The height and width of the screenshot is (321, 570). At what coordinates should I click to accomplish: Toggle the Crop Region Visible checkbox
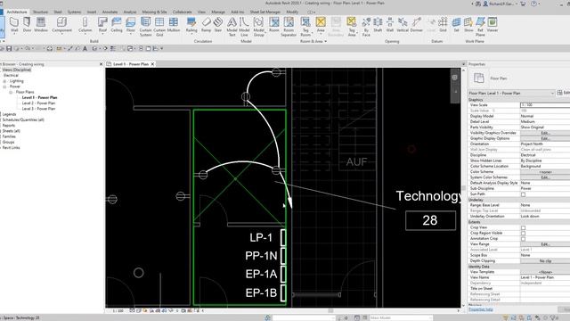point(523,233)
